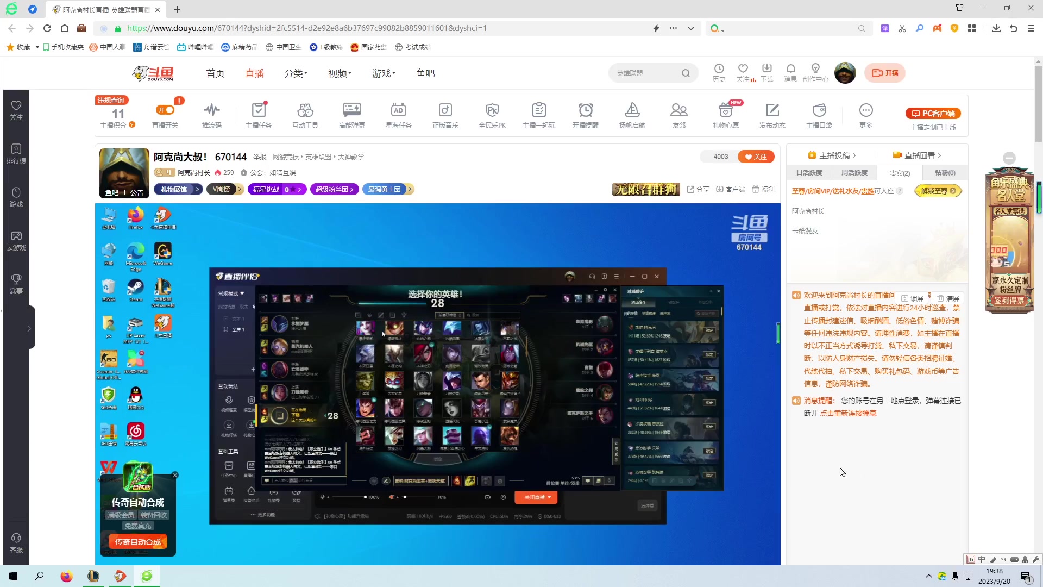Open 鱼吧 in Douyu navigation
Screen dimensions: 1043x587
pyautogui.click(x=425, y=73)
